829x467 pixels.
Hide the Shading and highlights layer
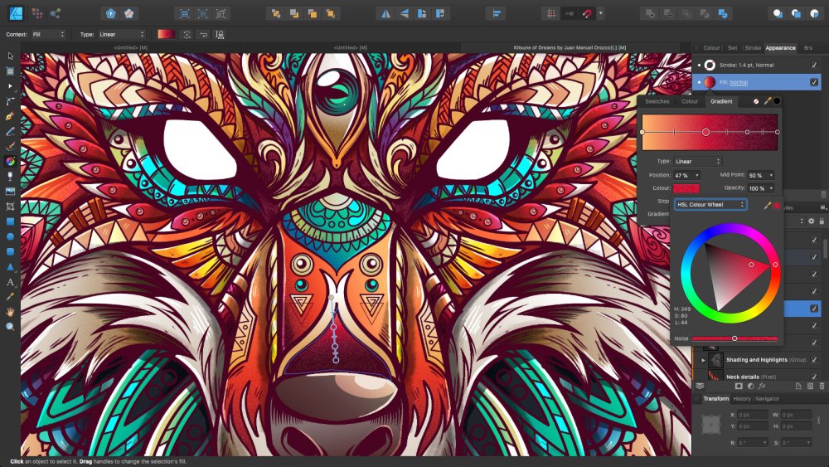814,360
